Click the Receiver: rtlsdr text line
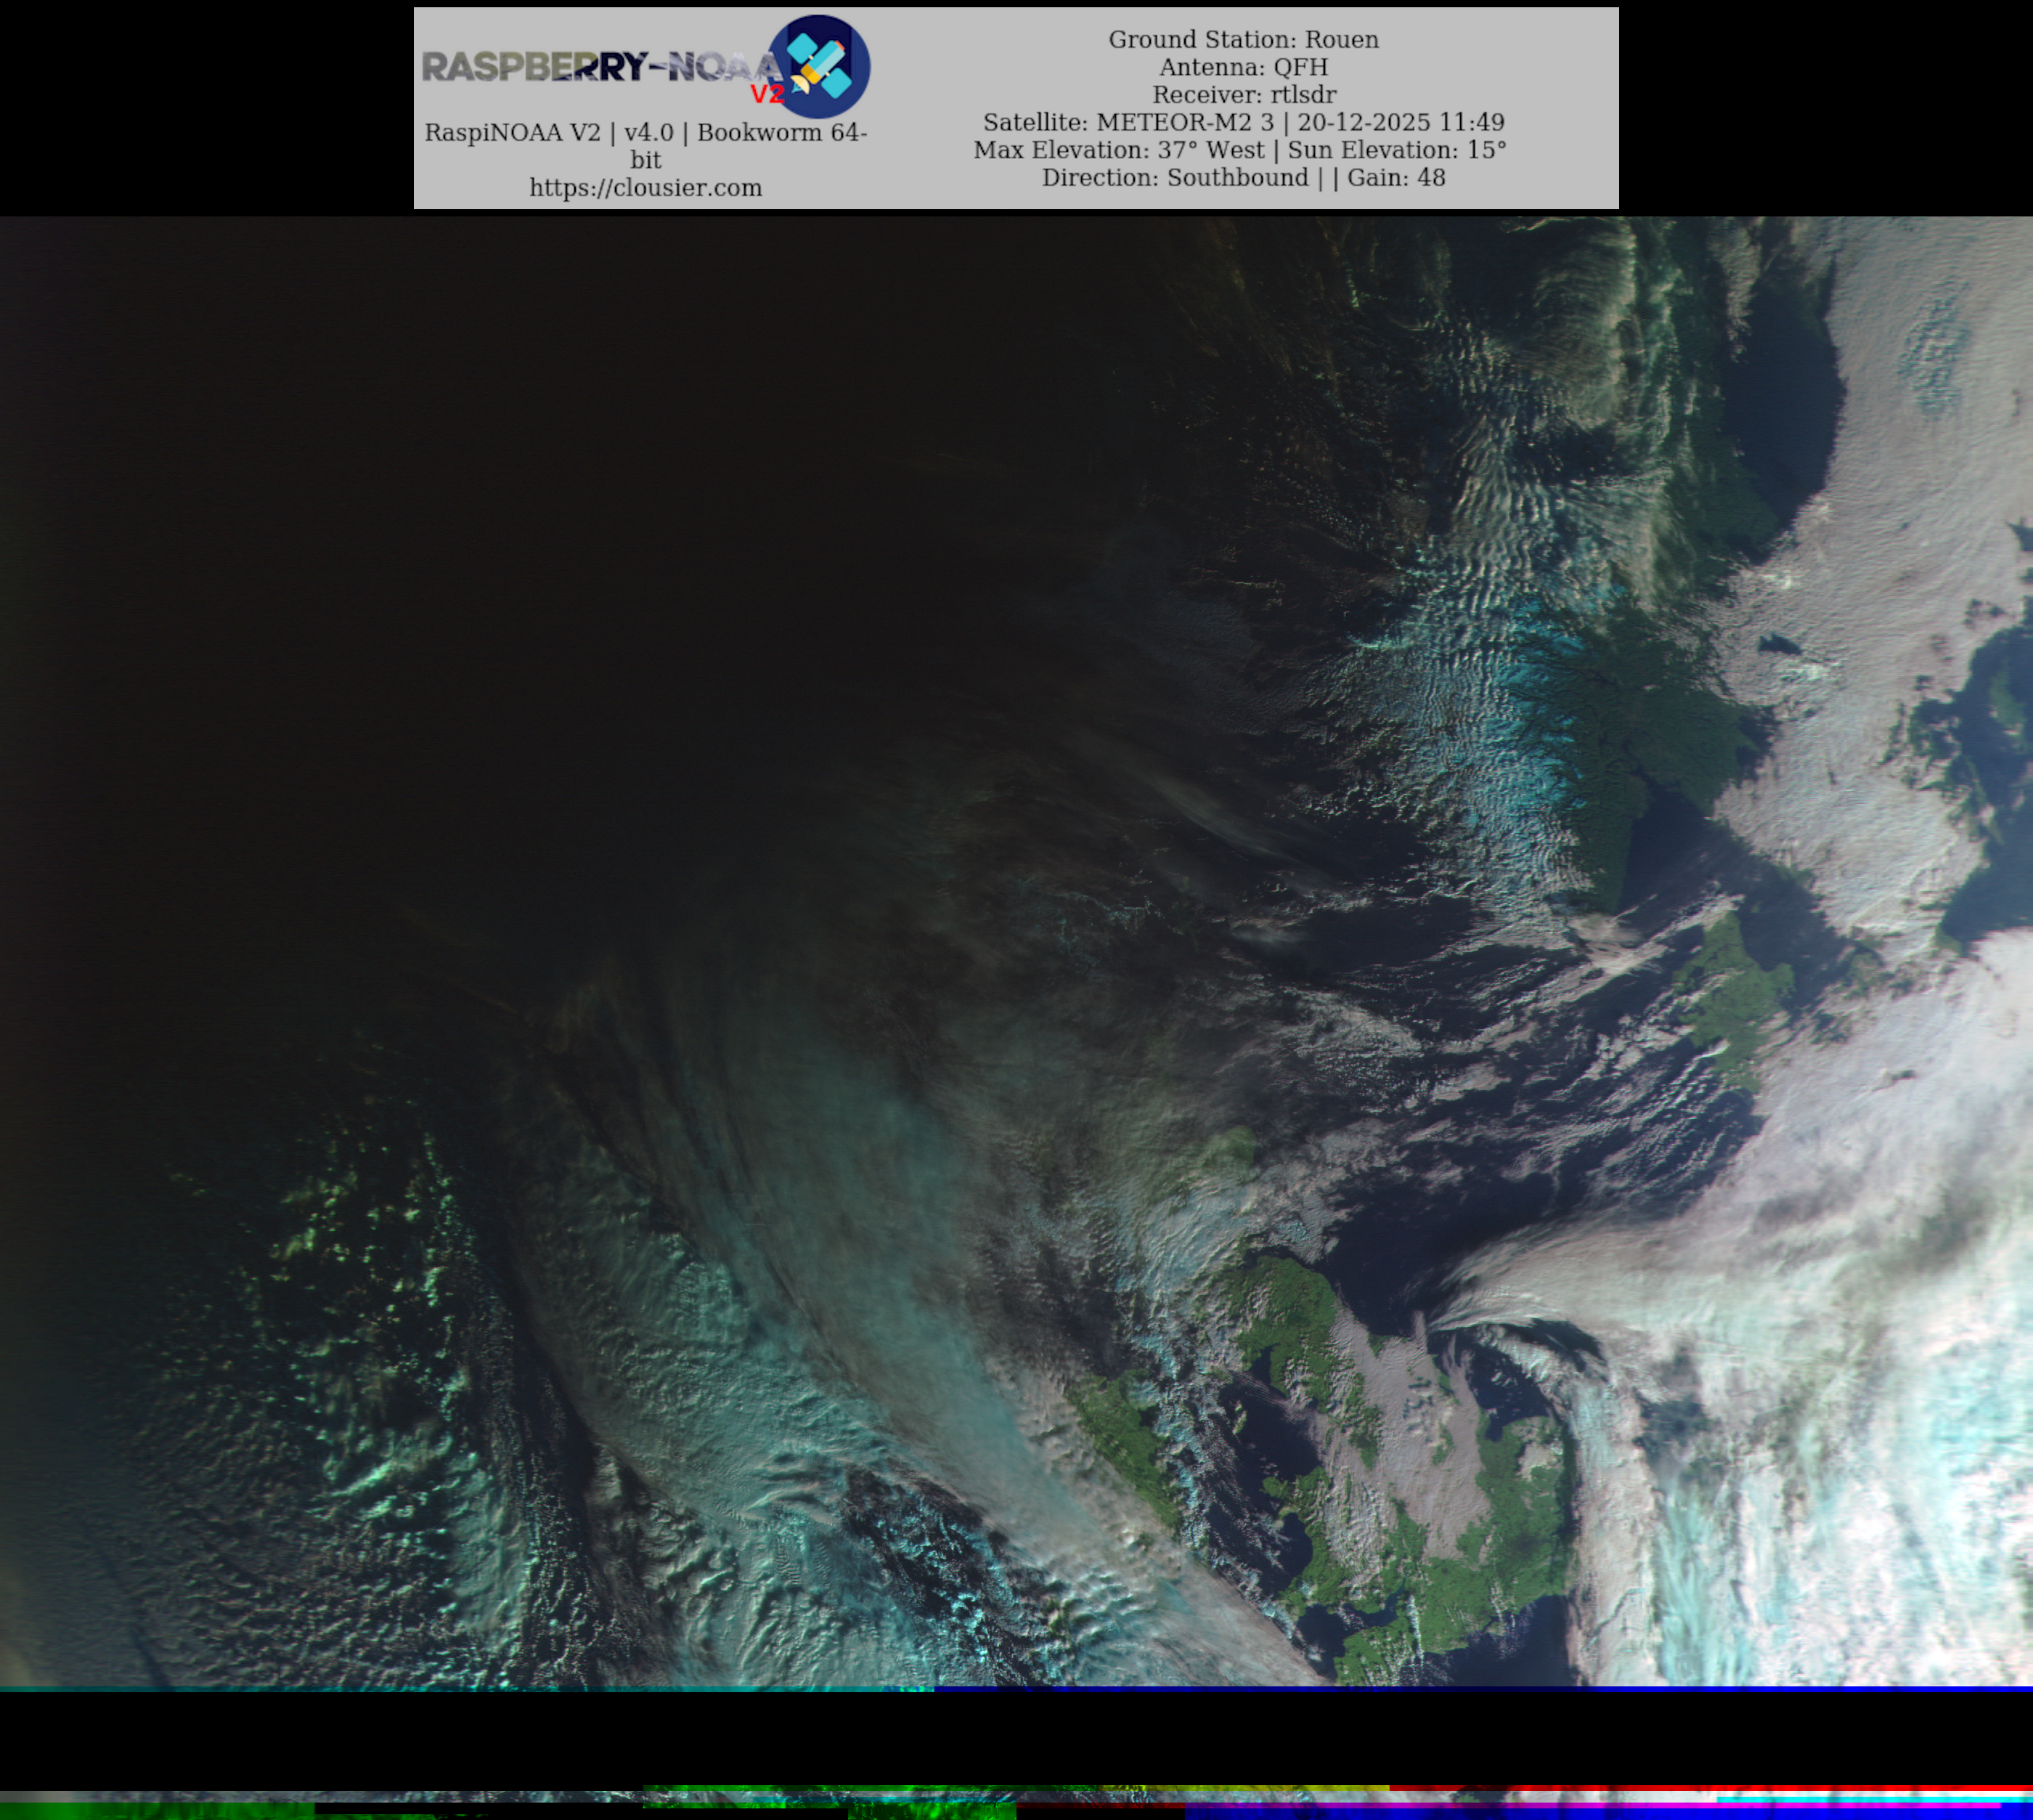The image size is (2033, 1820). click(x=1243, y=95)
